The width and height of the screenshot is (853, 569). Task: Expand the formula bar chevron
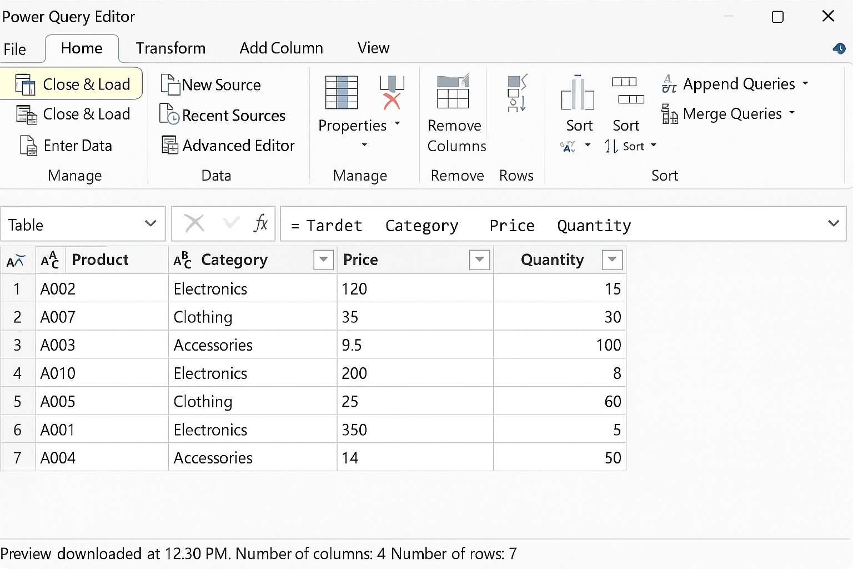[833, 223]
